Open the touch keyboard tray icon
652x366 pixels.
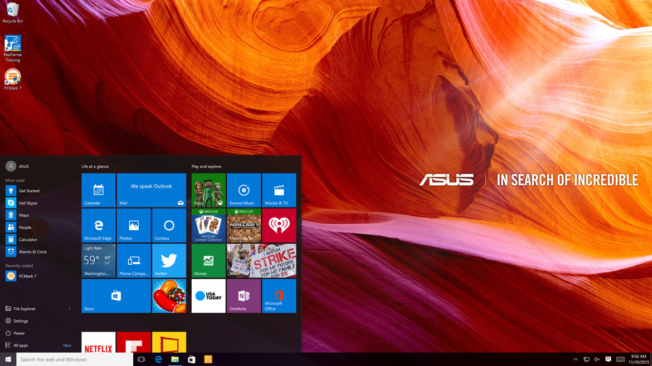620,359
